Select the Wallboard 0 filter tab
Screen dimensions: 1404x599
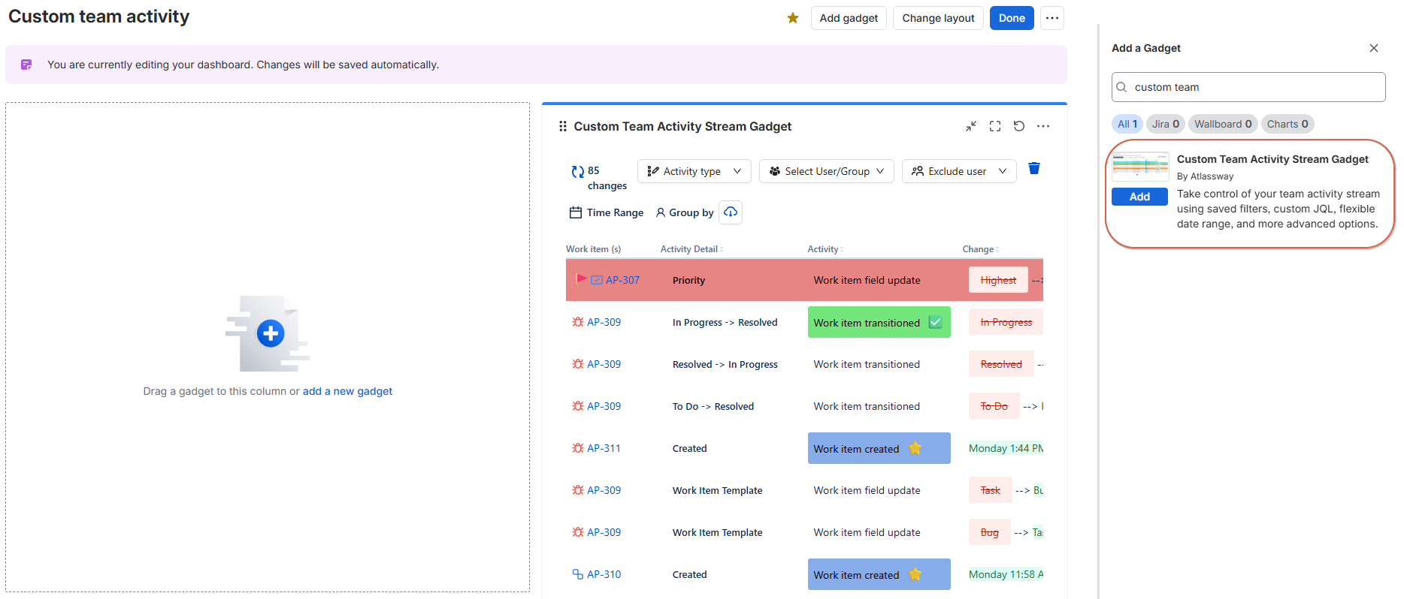click(1223, 124)
